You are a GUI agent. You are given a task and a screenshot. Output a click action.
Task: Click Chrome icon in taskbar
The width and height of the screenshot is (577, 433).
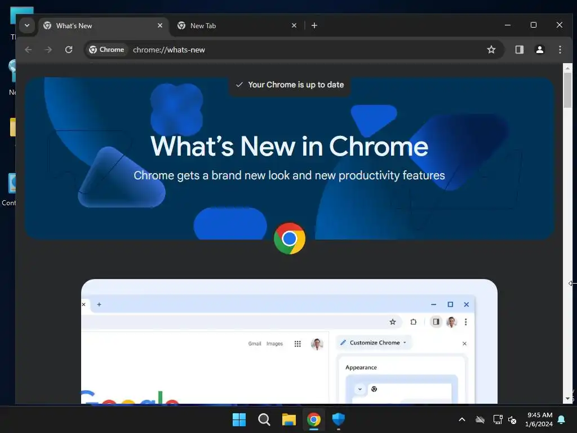tap(313, 419)
